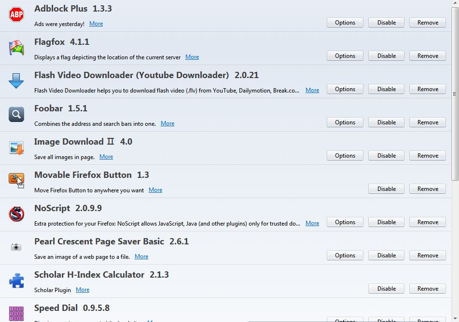Open More link for Movable Firefox Button

pos(155,190)
